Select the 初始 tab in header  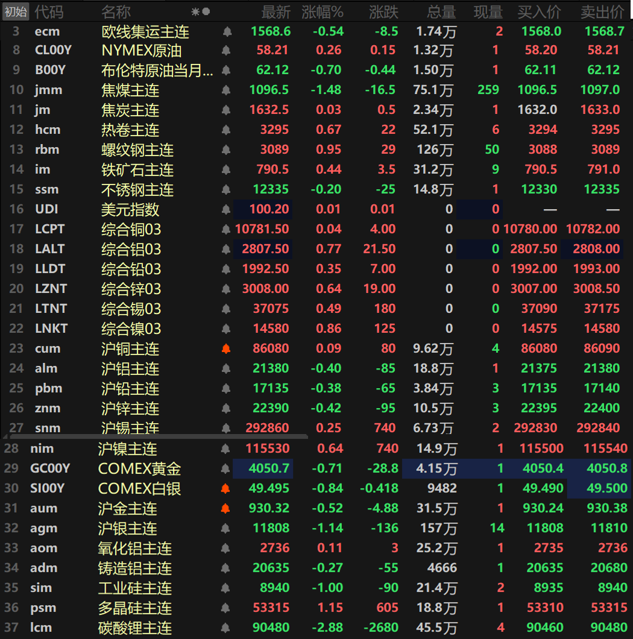point(15,11)
